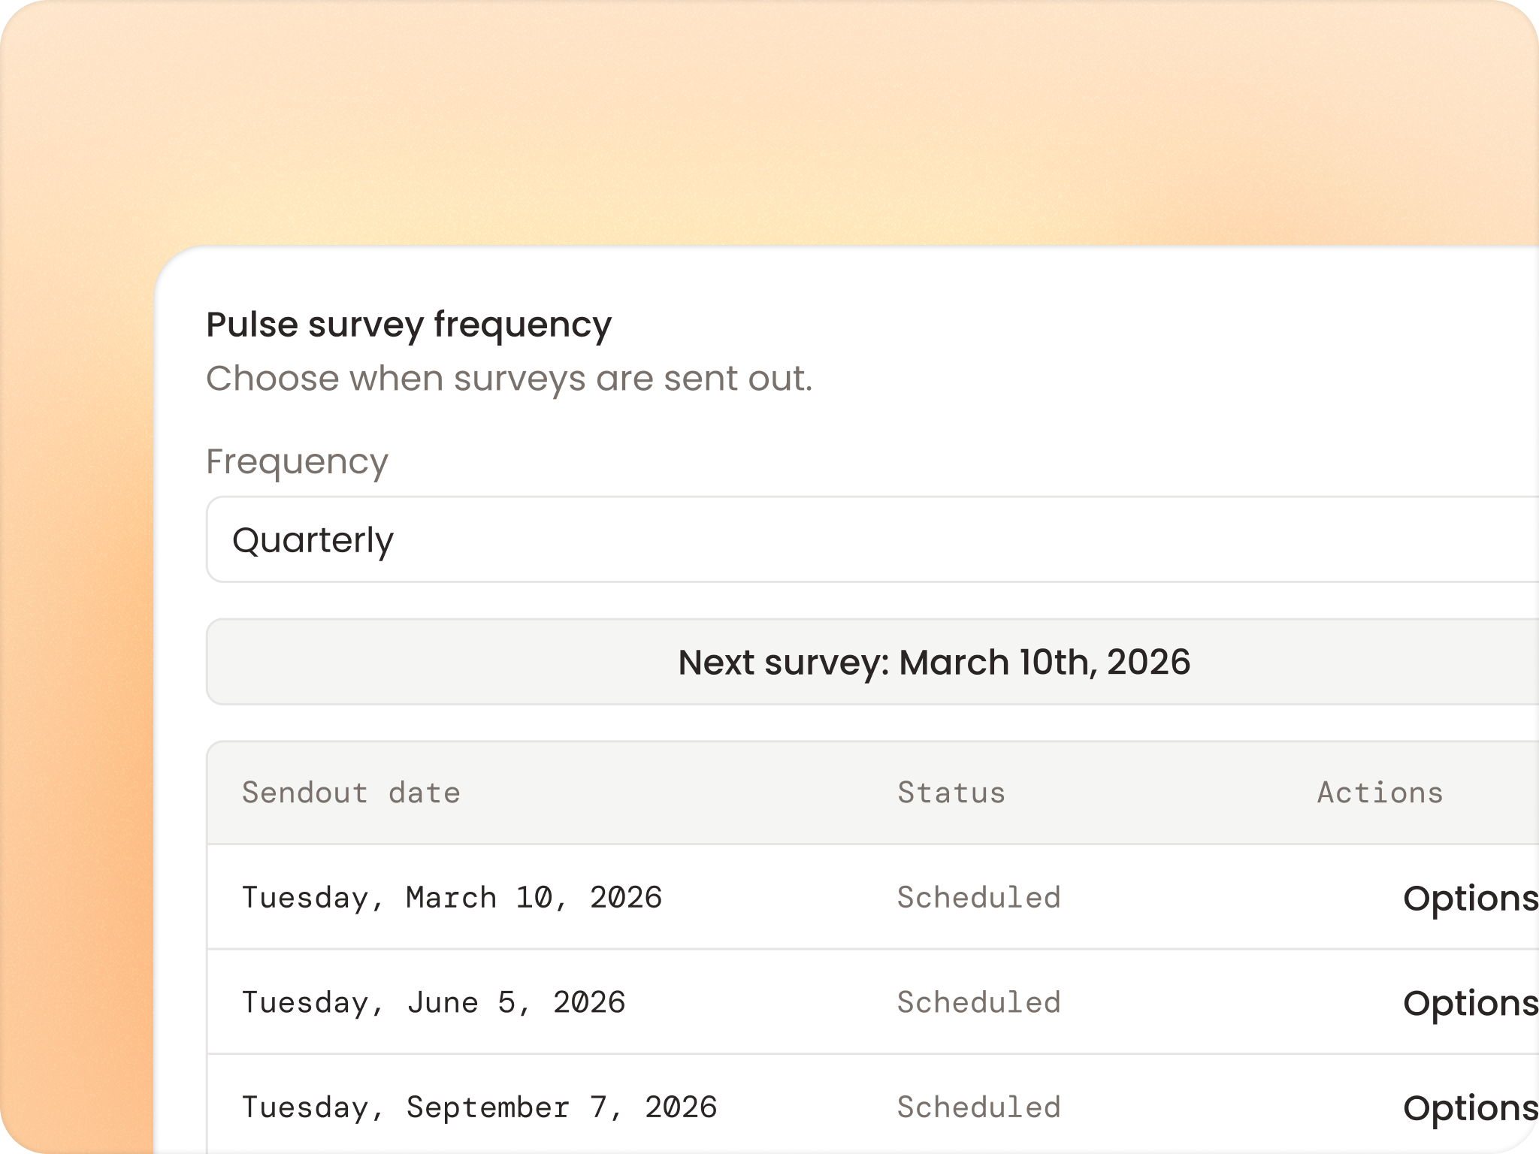Click the Status column header
The image size is (1539, 1154).
pos(951,793)
